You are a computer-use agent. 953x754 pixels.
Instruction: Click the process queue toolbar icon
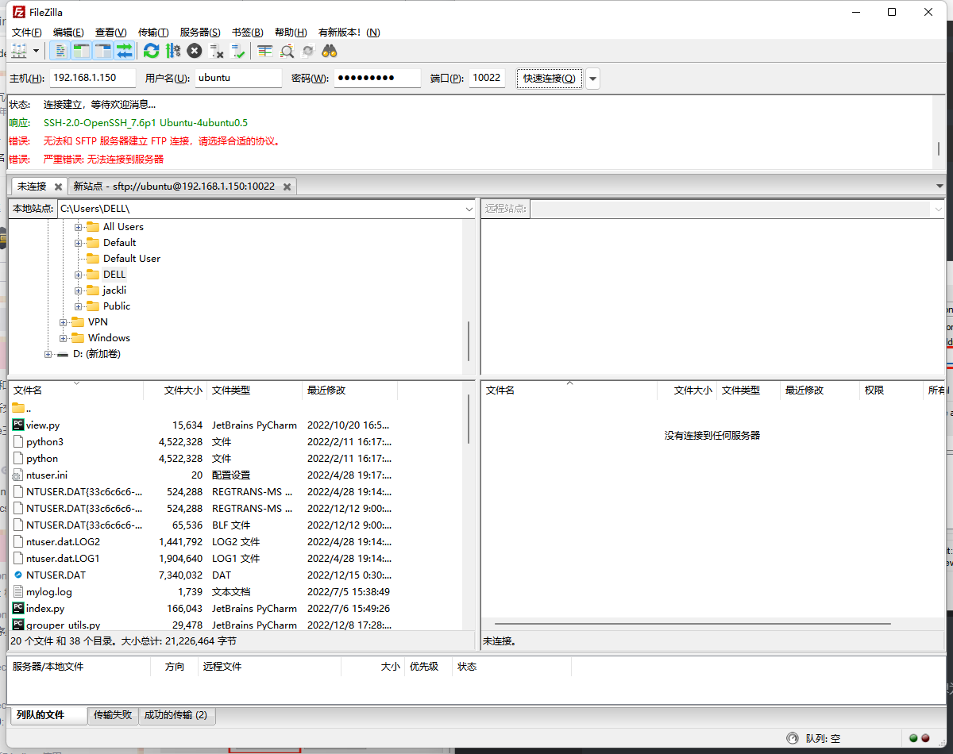click(173, 51)
